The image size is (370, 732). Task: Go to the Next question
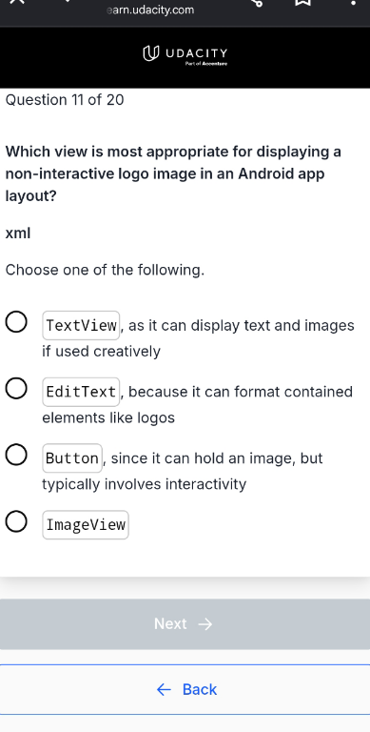coord(185,624)
